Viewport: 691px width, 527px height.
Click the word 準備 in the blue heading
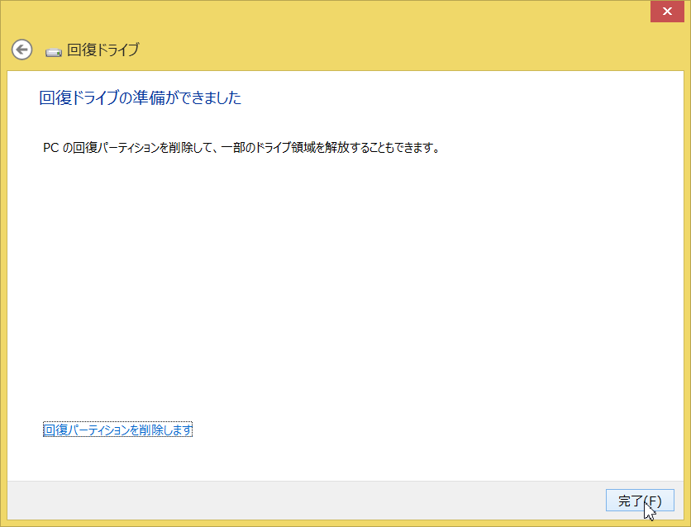159,98
